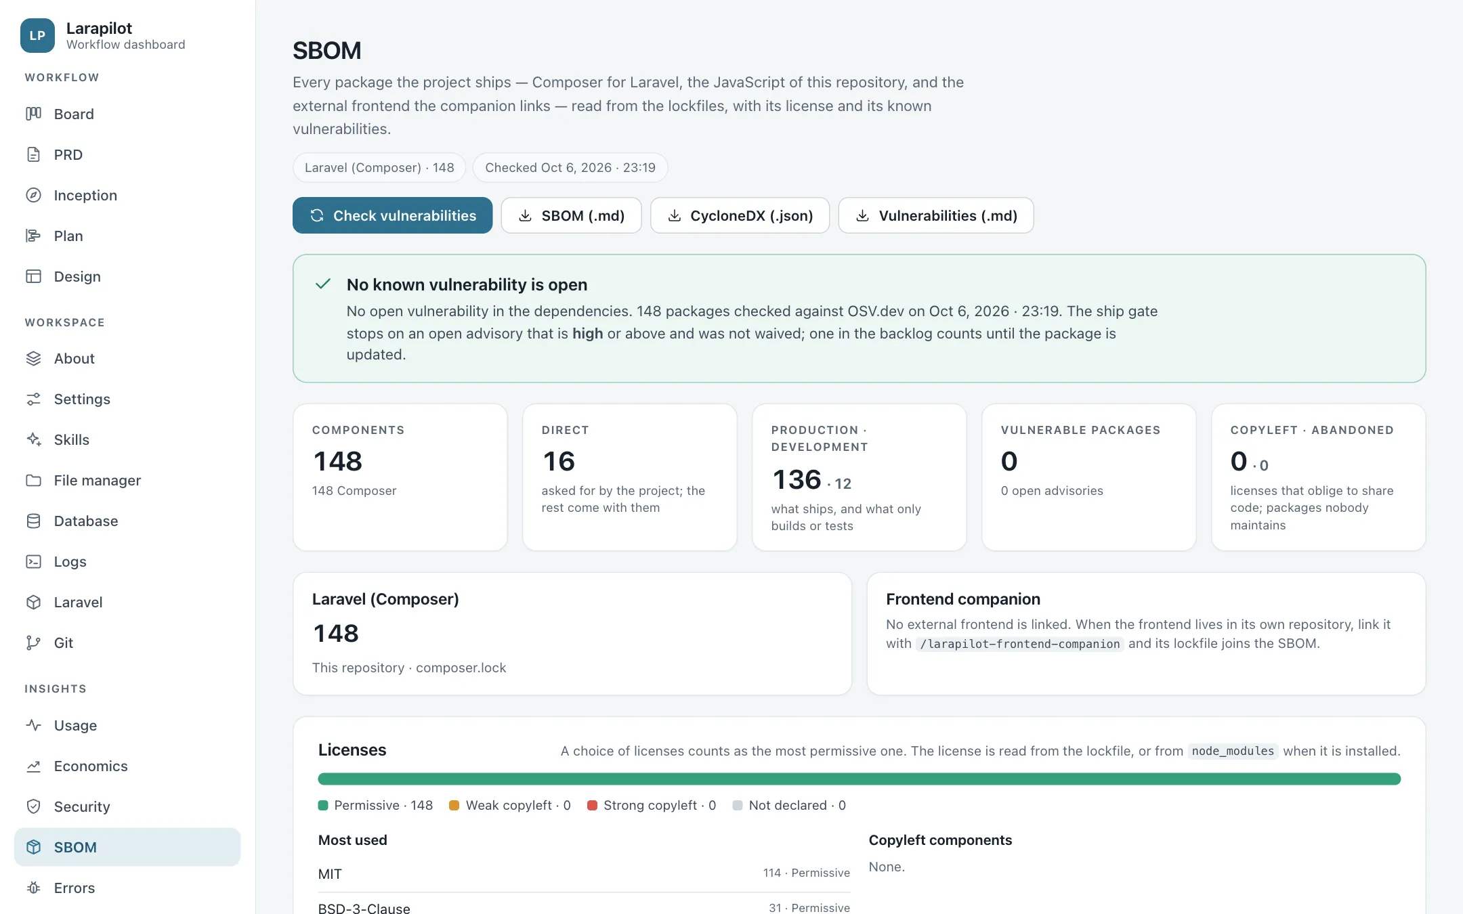Run Check vulnerabilities
The image size is (1463, 914).
(x=392, y=215)
